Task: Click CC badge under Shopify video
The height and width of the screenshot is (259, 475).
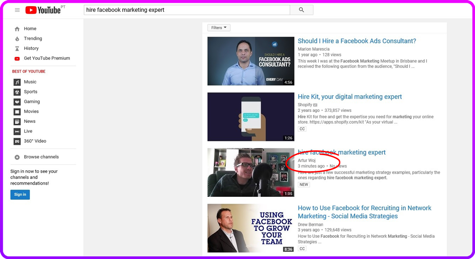Action: (x=302, y=129)
